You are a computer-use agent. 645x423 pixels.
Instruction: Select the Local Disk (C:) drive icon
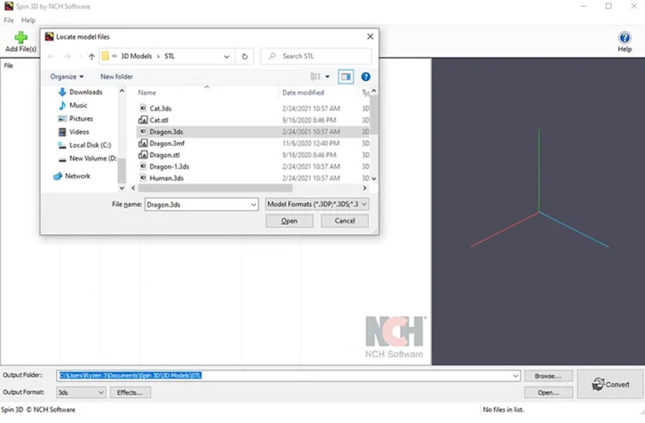(62, 145)
